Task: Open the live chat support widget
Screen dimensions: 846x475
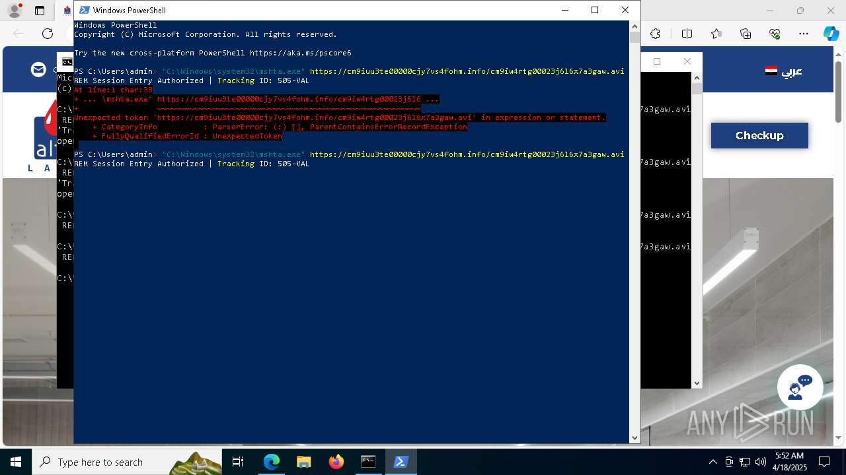Action: point(800,387)
